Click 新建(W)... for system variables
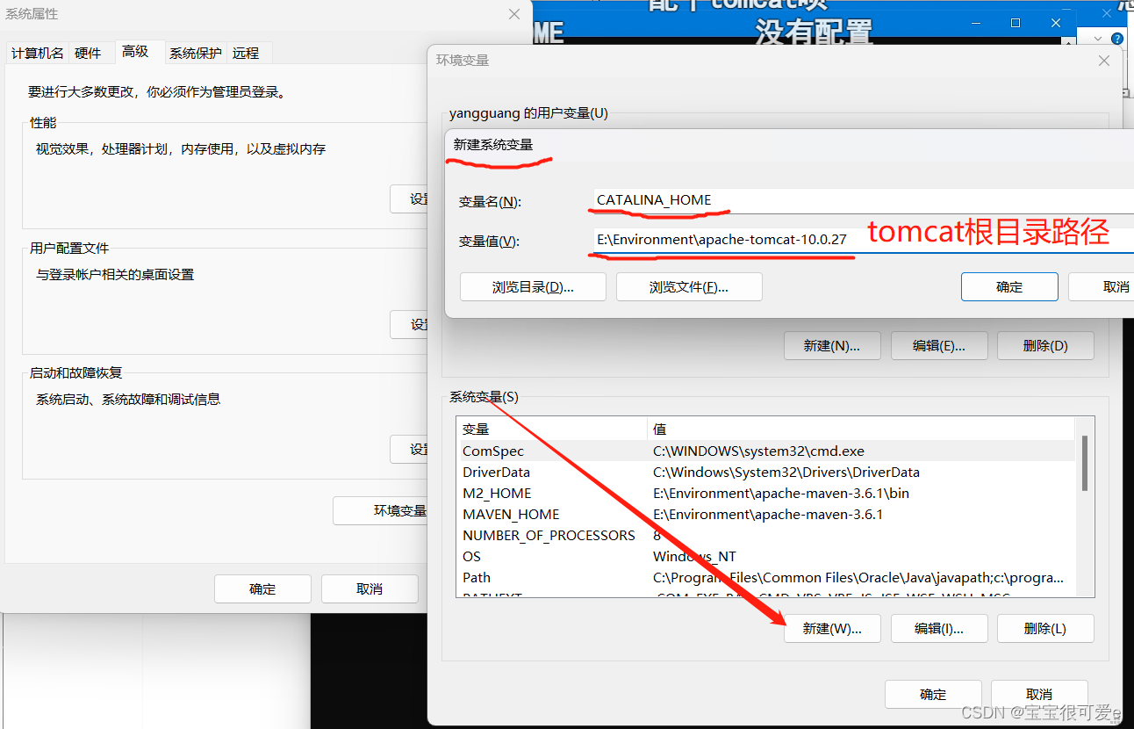 (832, 628)
